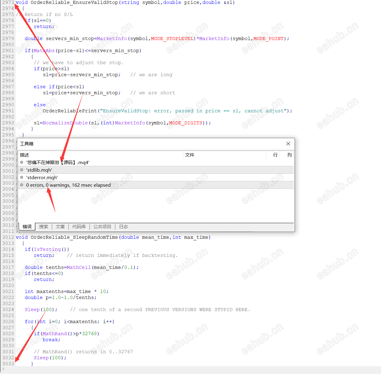This screenshot has height=374, width=381.
Task: Click the 'int maxtenths=max_time * 10' line
Action: pyautogui.click(x=67, y=291)
